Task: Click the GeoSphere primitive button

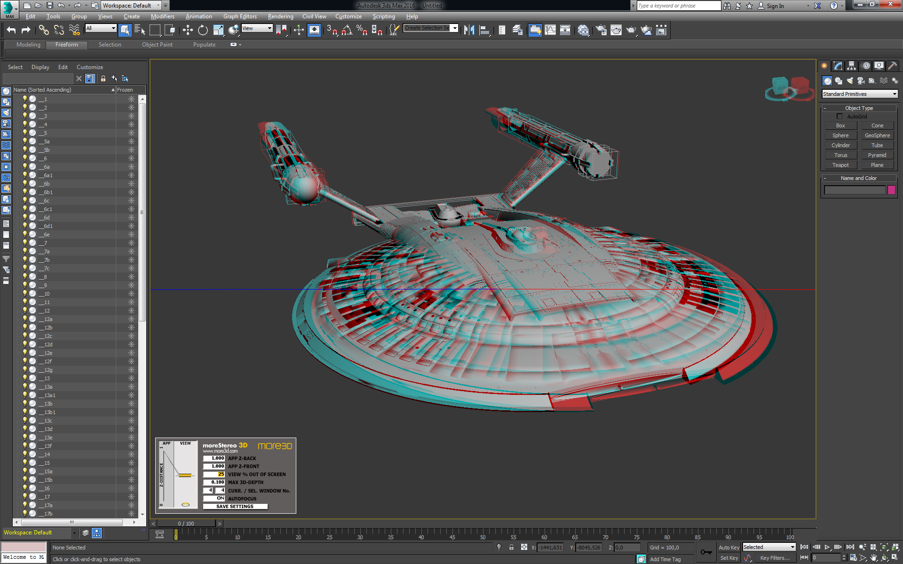Action: [x=877, y=135]
